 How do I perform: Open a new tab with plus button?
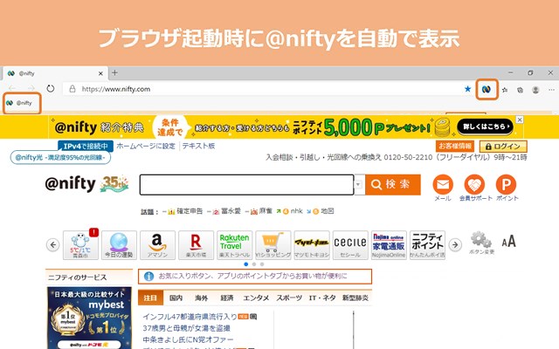(114, 72)
